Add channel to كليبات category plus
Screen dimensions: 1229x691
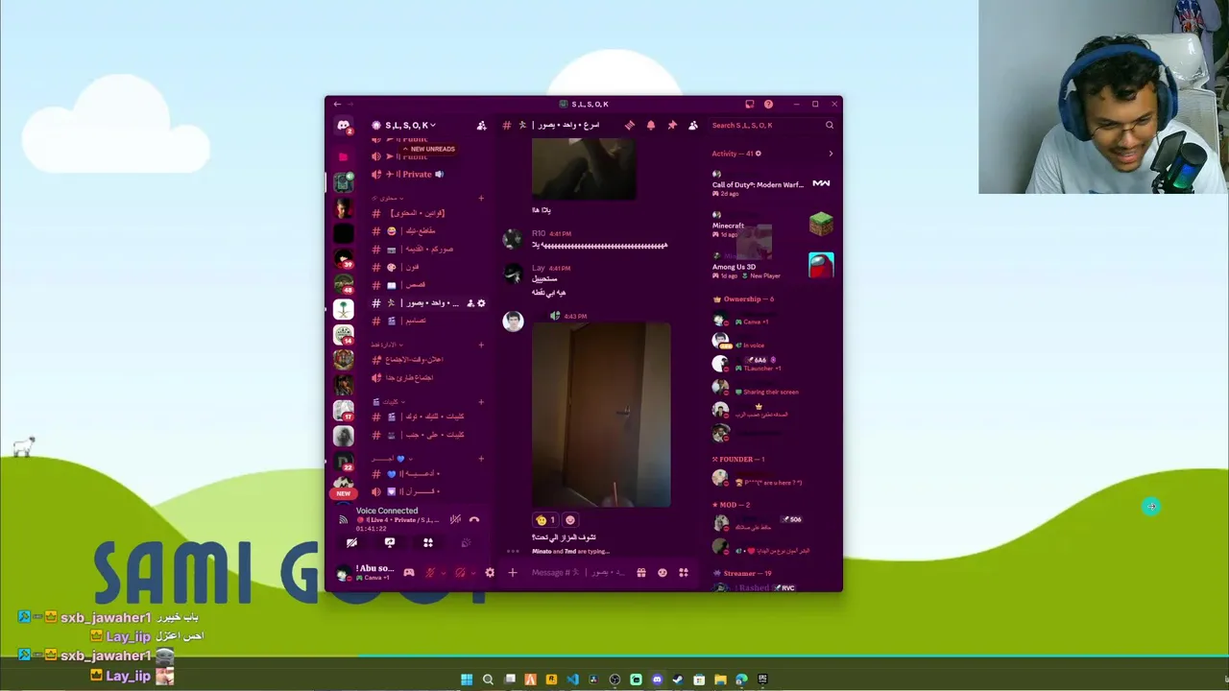[481, 402]
